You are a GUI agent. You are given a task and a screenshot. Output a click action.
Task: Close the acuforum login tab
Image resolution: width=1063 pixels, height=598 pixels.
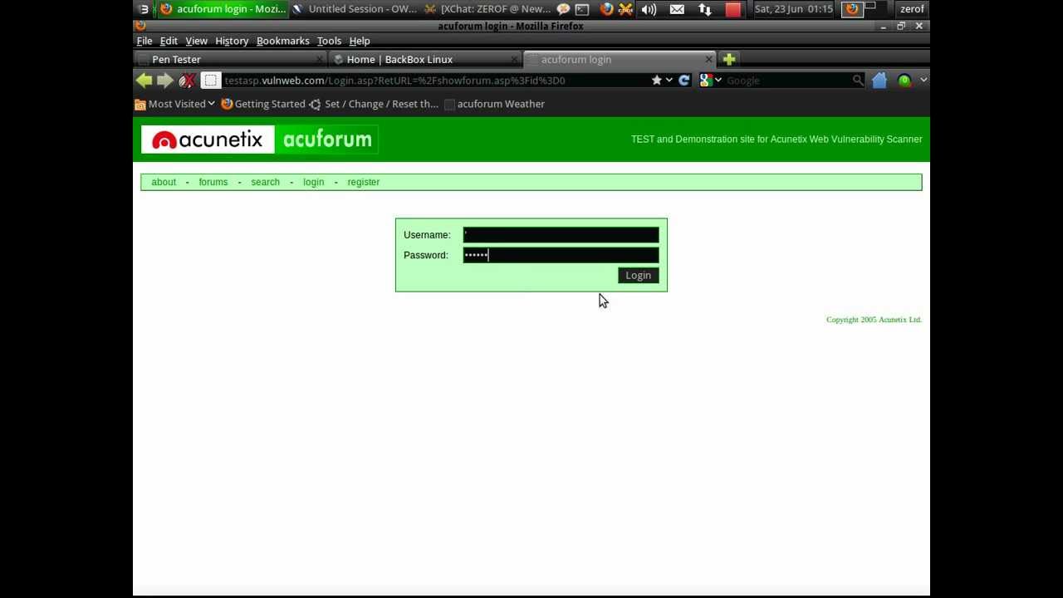point(708,59)
